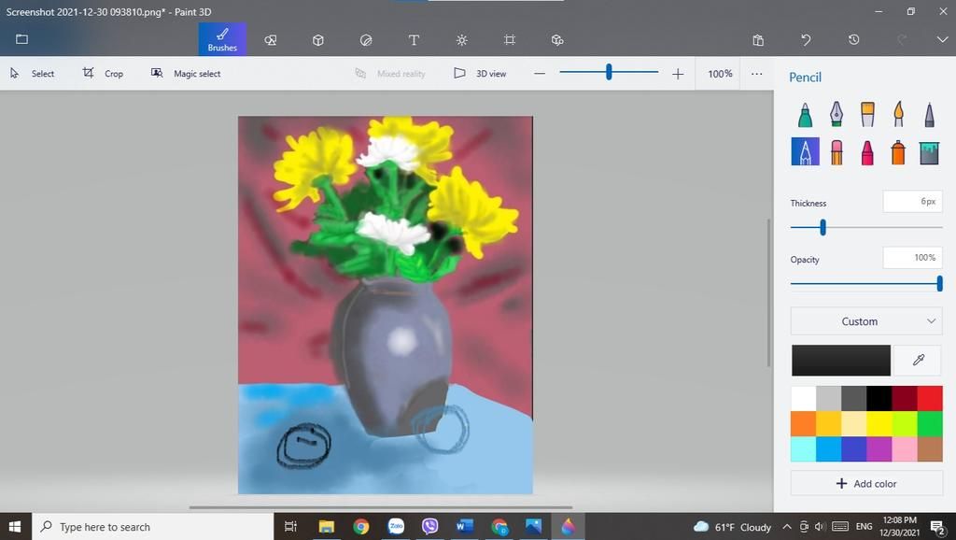Activate Magic select
This screenshot has width=956, height=540.
point(186,73)
